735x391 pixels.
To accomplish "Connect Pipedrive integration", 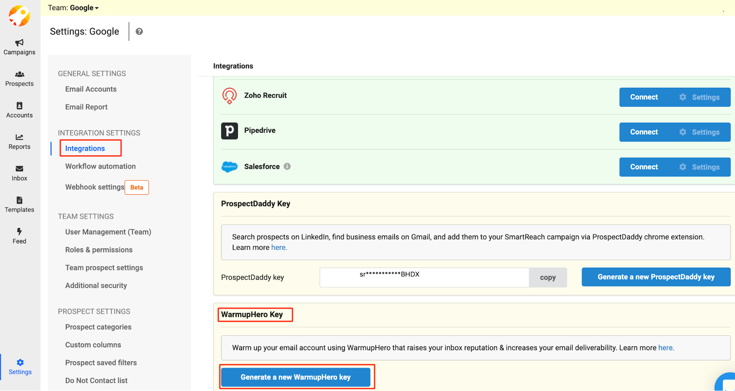I will coord(644,132).
